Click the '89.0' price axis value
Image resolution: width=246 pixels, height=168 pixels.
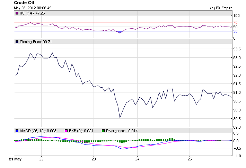[x=237, y=127]
